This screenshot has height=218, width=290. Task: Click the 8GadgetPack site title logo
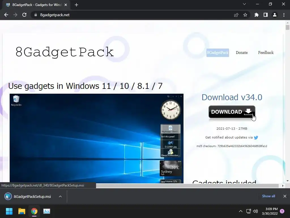pos(65,52)
